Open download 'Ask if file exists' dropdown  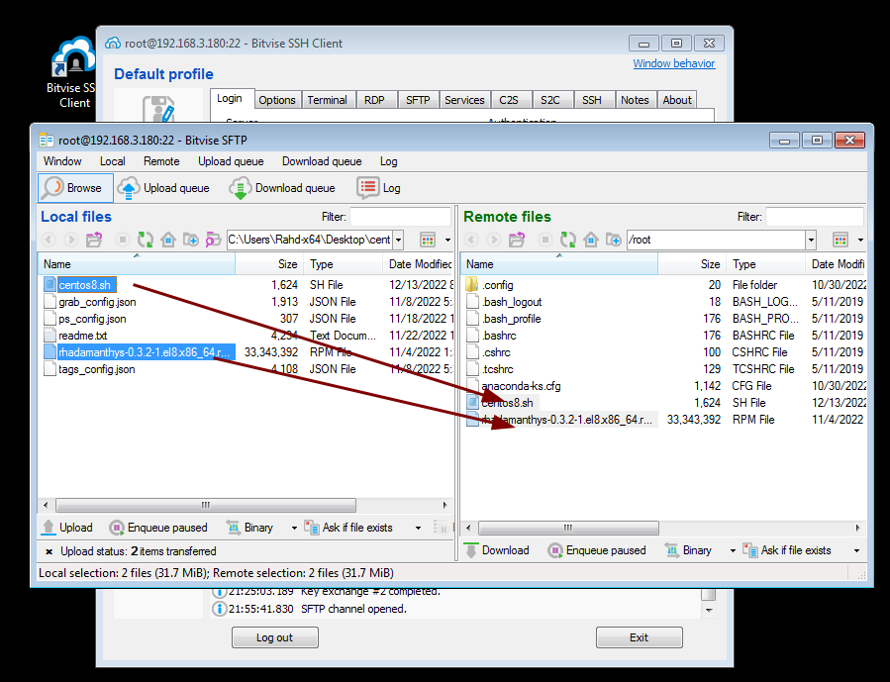(856, 550)
